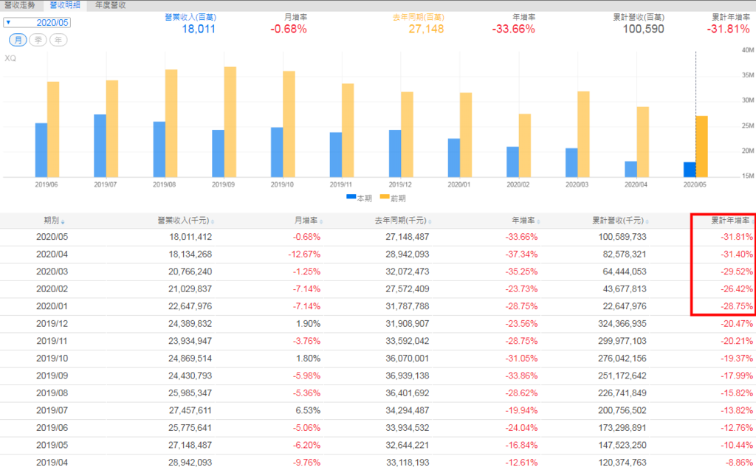Select the 2019/08 period cell
The image size is (756, 470).
coord(52,393)
